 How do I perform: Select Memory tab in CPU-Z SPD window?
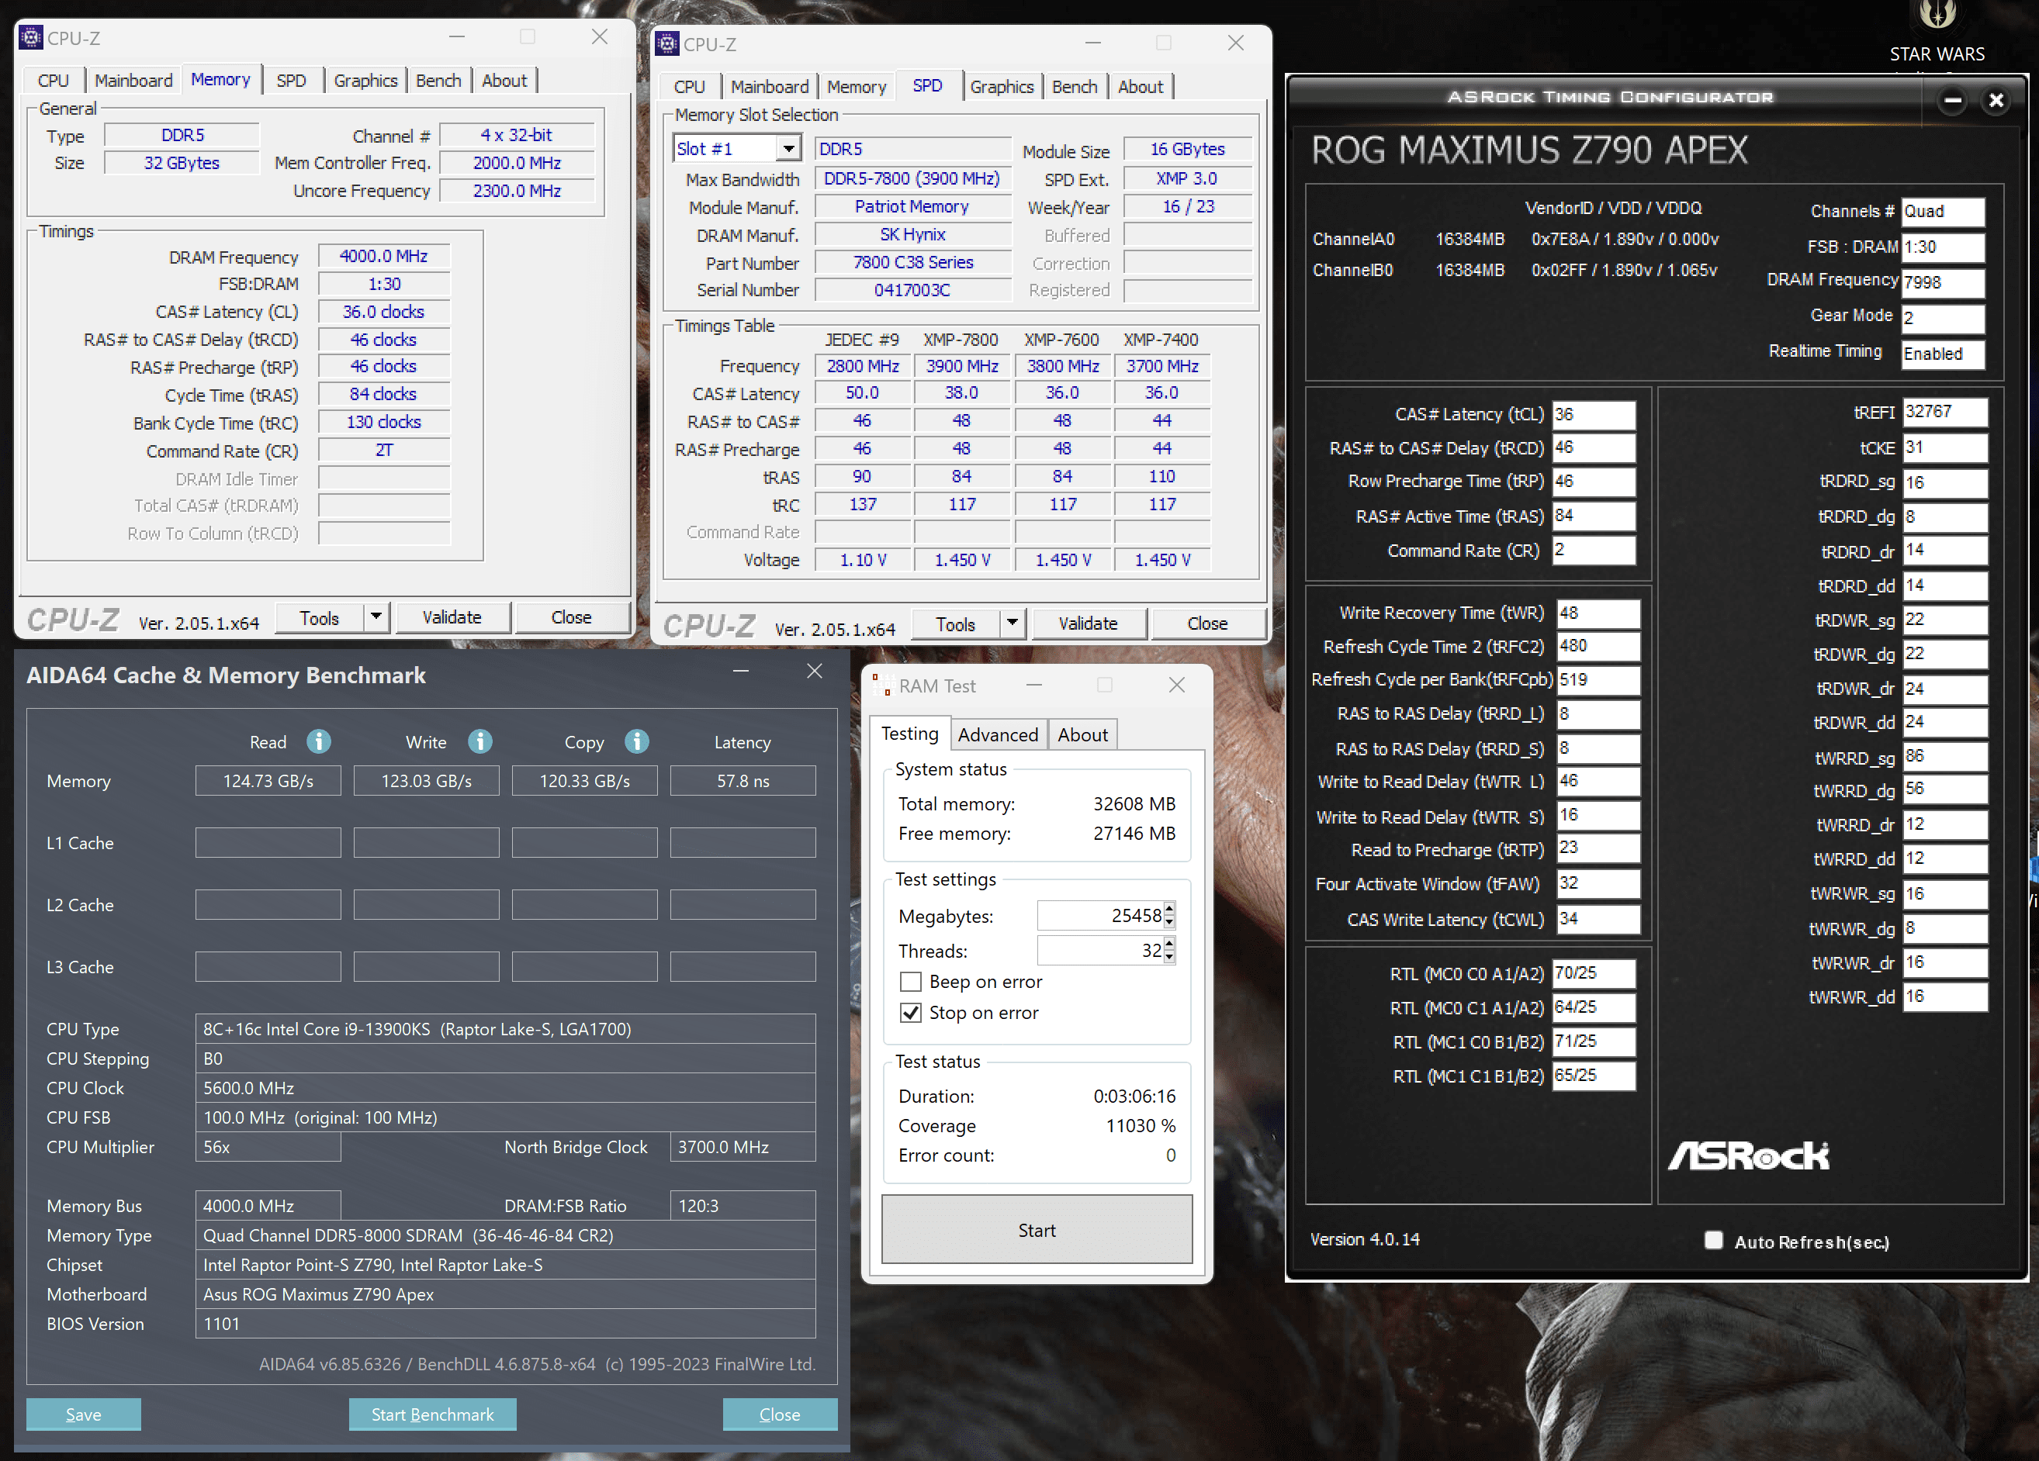[856, 86]
